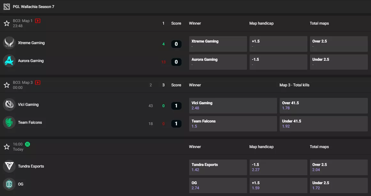371x196 pixels.
Task: Favorite the Vici Gaming vs Team Falcons match
Action: 6,85
